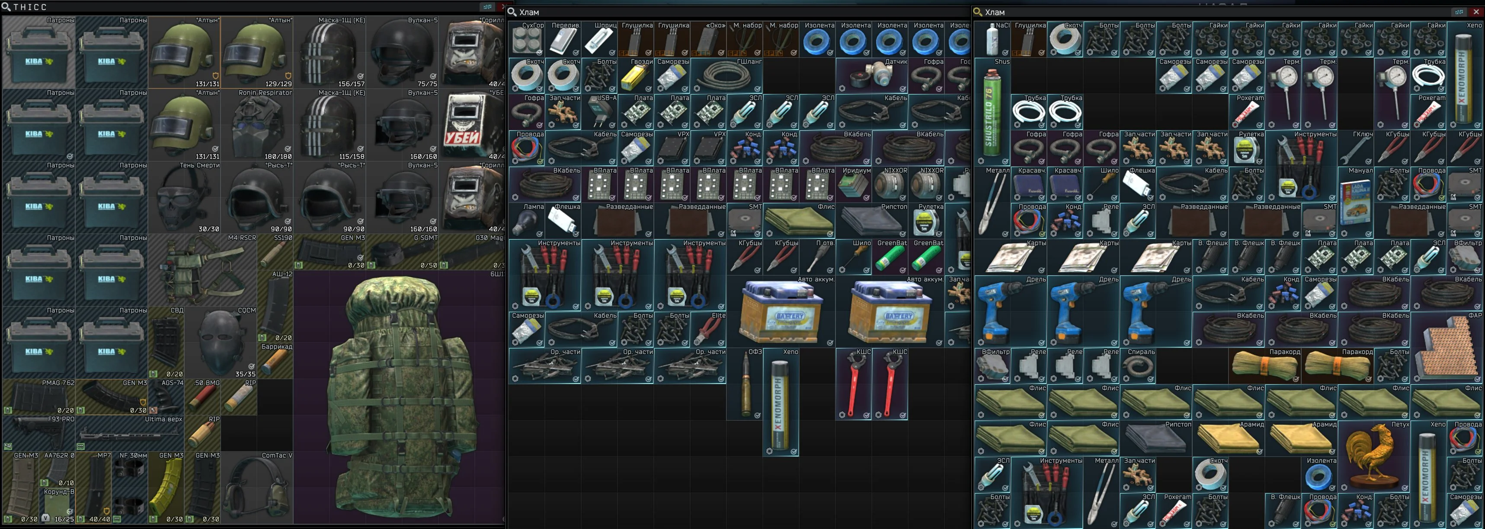
Task: Select the ComTac V headset
Action: click(x=257, y=488)
